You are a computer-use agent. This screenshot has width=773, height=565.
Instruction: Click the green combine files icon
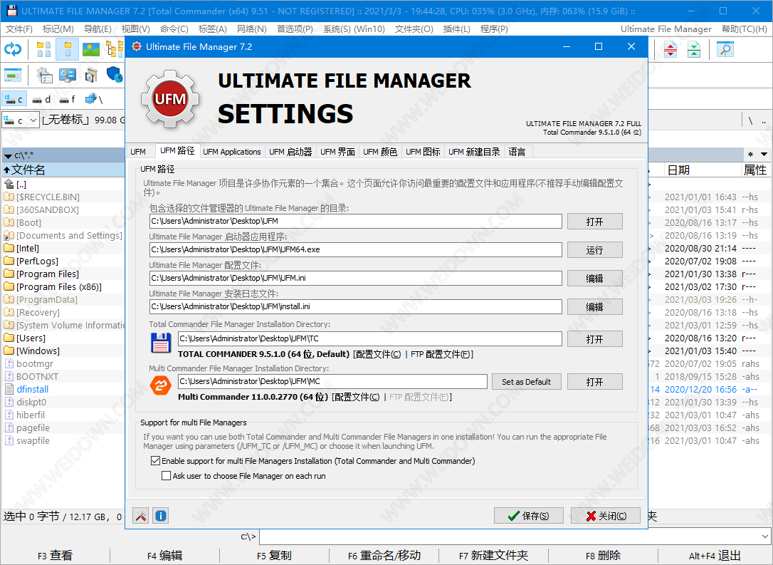694,49
